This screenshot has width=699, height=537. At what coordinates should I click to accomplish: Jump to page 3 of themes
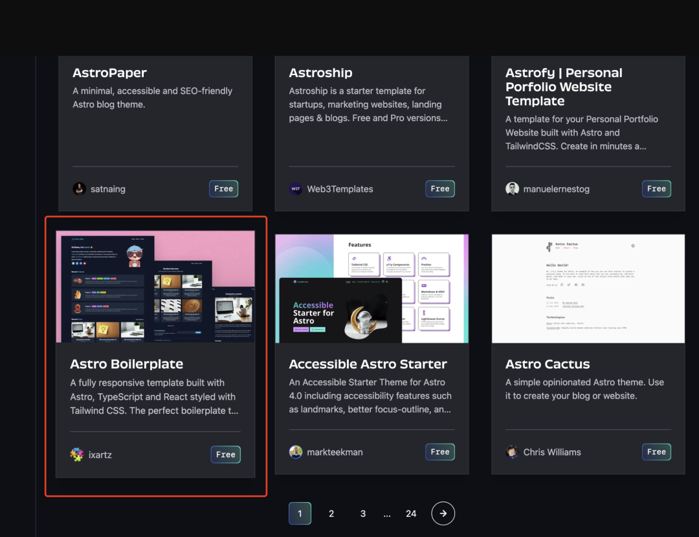point(363,514)
